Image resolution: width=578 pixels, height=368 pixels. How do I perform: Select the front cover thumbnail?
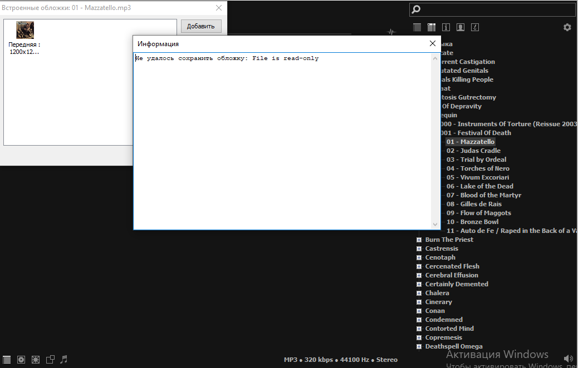(x=25, y=30)
